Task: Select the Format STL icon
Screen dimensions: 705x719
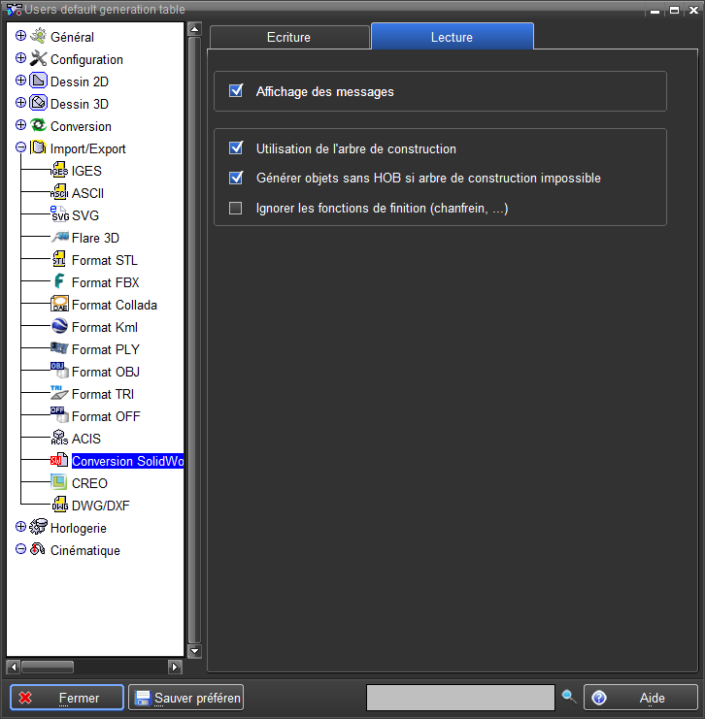Action: pos(59,260)
